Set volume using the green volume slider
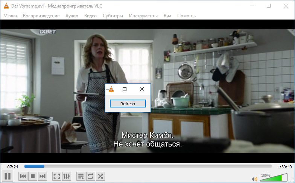The height and width of the screenshot is (183, 295). tap(274, 177)
